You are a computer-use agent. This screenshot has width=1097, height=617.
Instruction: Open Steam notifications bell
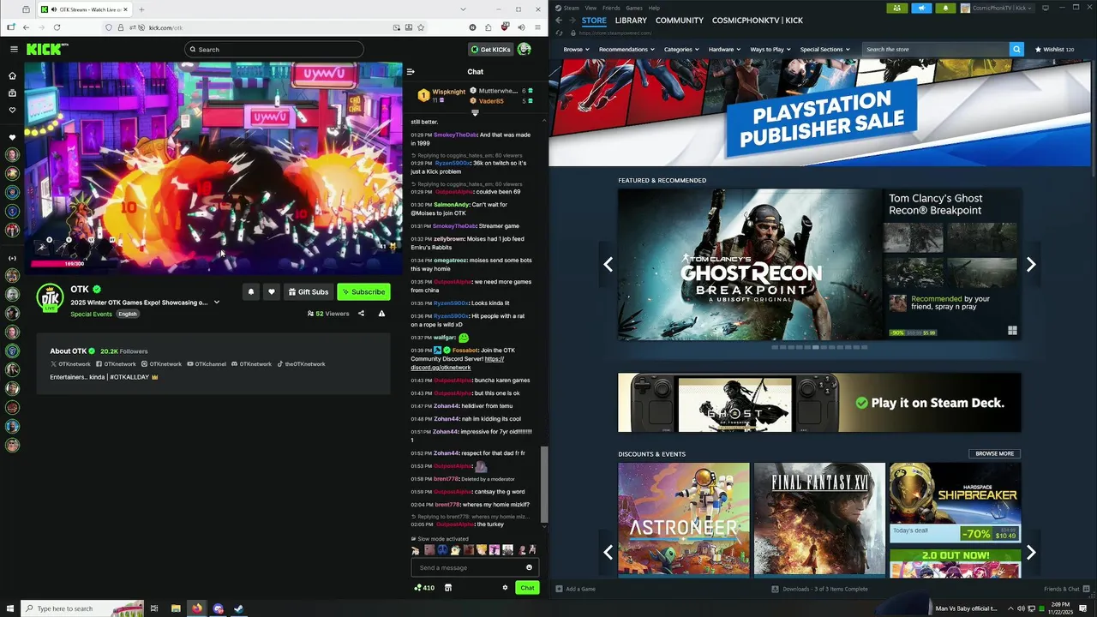pos(945,8)
